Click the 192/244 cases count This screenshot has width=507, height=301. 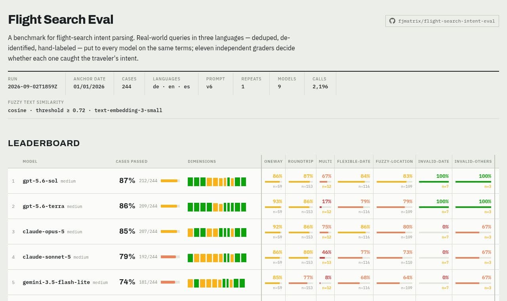click(148, 257)
